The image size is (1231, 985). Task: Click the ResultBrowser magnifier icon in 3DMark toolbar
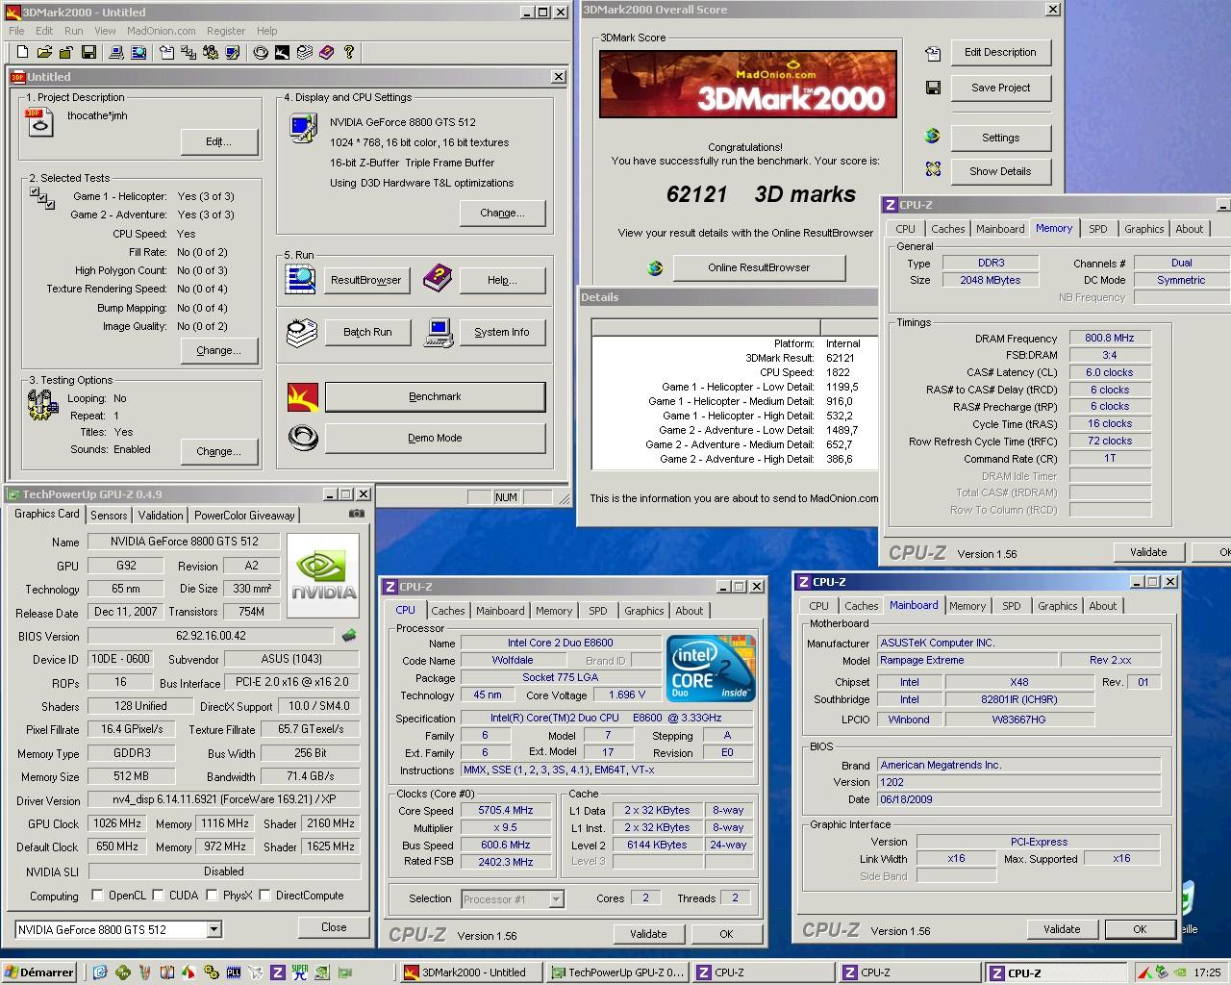tap(138, 52)
